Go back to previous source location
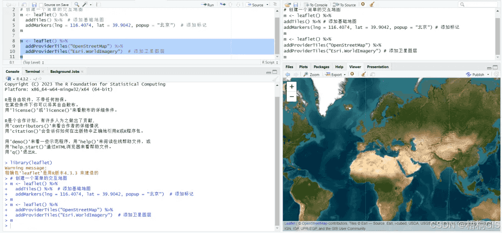The width and height of the screenshot is (502, 233). [8, 5]
